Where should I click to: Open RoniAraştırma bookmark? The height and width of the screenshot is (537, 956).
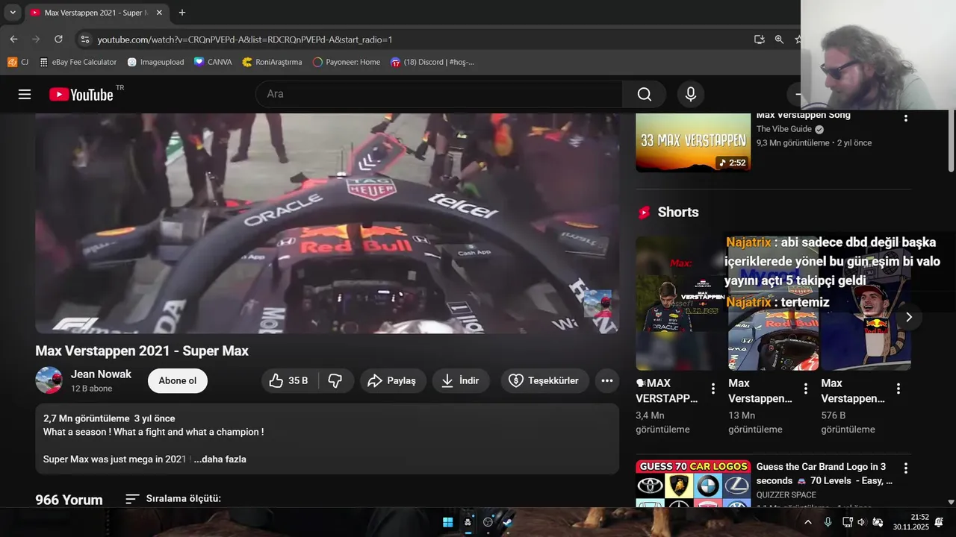(x=272, y=62)
